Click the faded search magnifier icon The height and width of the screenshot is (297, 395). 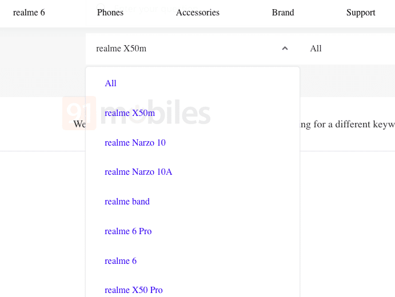pos(101,7)
